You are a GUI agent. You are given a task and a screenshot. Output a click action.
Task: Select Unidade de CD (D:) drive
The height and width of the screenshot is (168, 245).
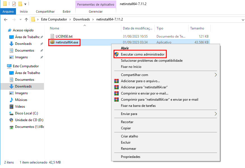pos(29,120)
